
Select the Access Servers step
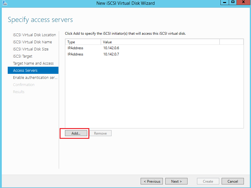pyautogui.click(x=25, y=71)
